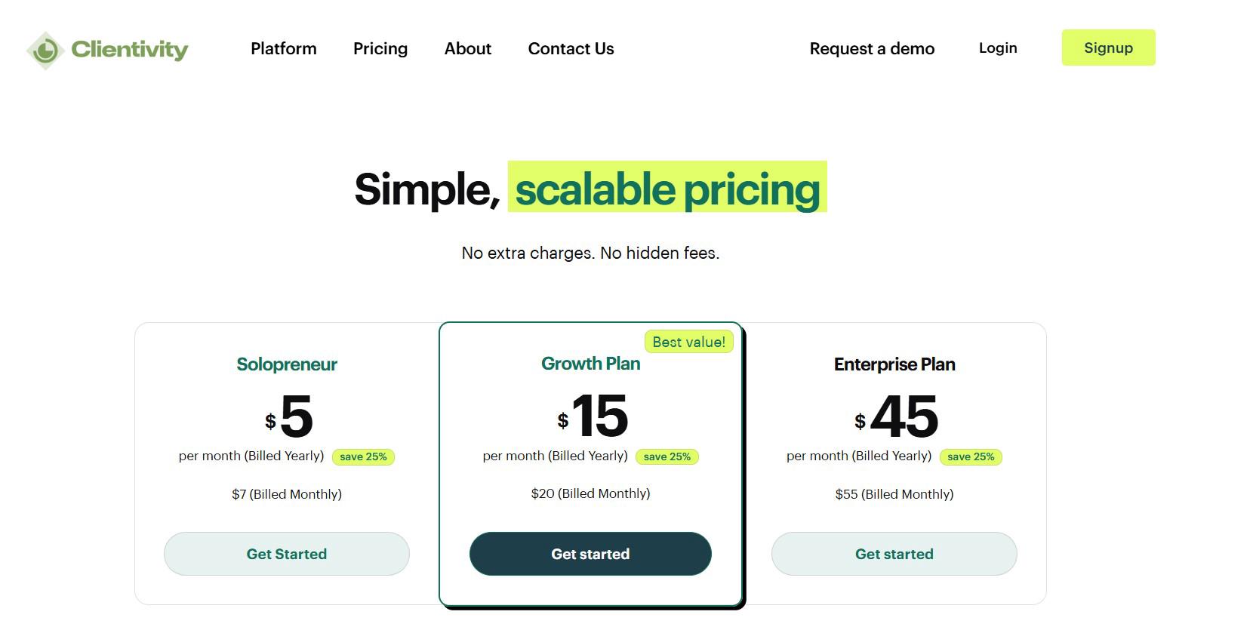Open the Platform menu item
The image size is (1253, 630).
(x=284, y=49)
